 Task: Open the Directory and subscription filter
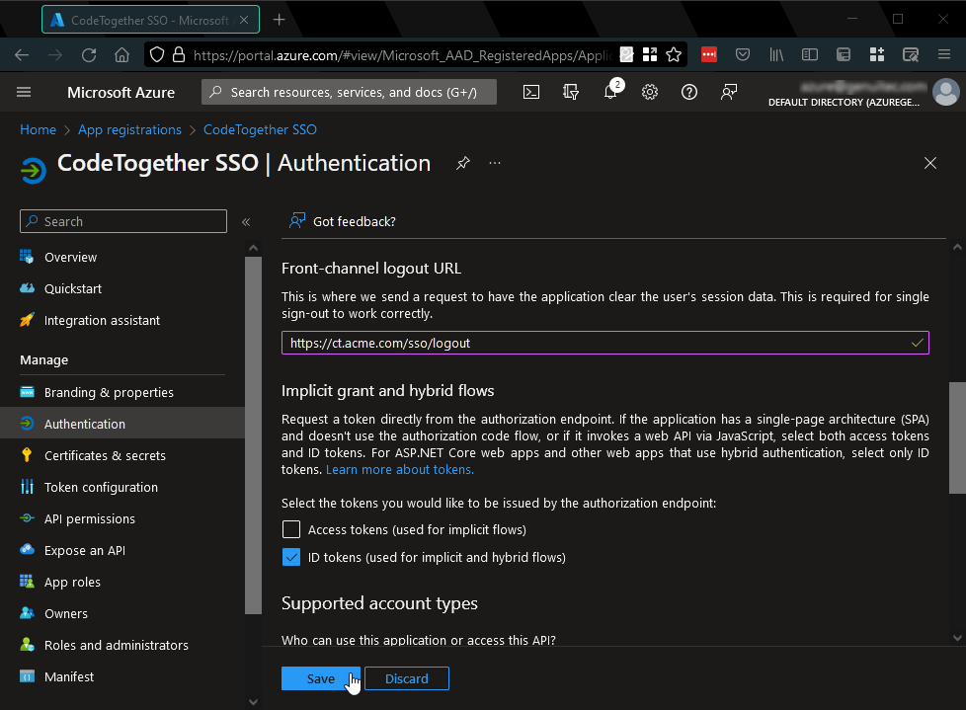click(x=571, y=91)
